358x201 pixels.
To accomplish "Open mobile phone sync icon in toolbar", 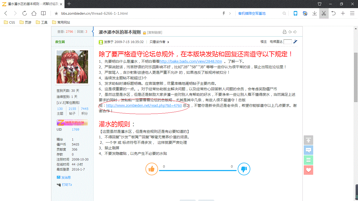I will pyautogui.click(x=295, y=13).
